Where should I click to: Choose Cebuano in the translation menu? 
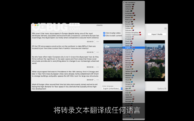(134, 30)
